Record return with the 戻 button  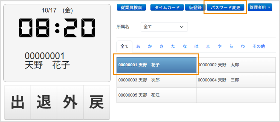97,102
